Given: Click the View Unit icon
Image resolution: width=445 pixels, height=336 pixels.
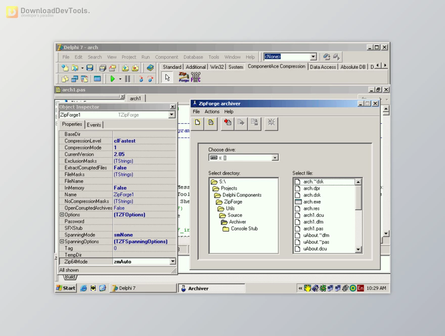Looking at the screenshot, I should click(x=65, y=79).
